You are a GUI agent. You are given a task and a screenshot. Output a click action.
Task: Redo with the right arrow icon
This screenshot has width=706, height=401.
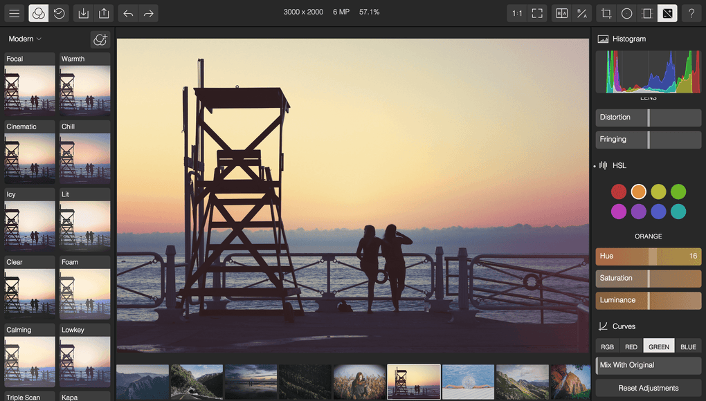click(x=148, y=13)
